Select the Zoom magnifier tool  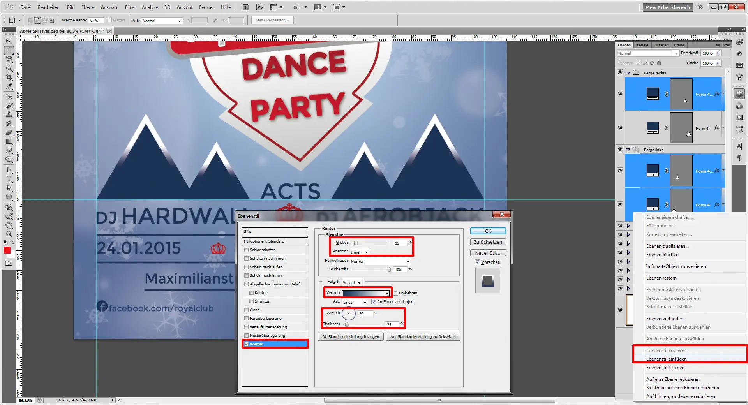[9, 234]
